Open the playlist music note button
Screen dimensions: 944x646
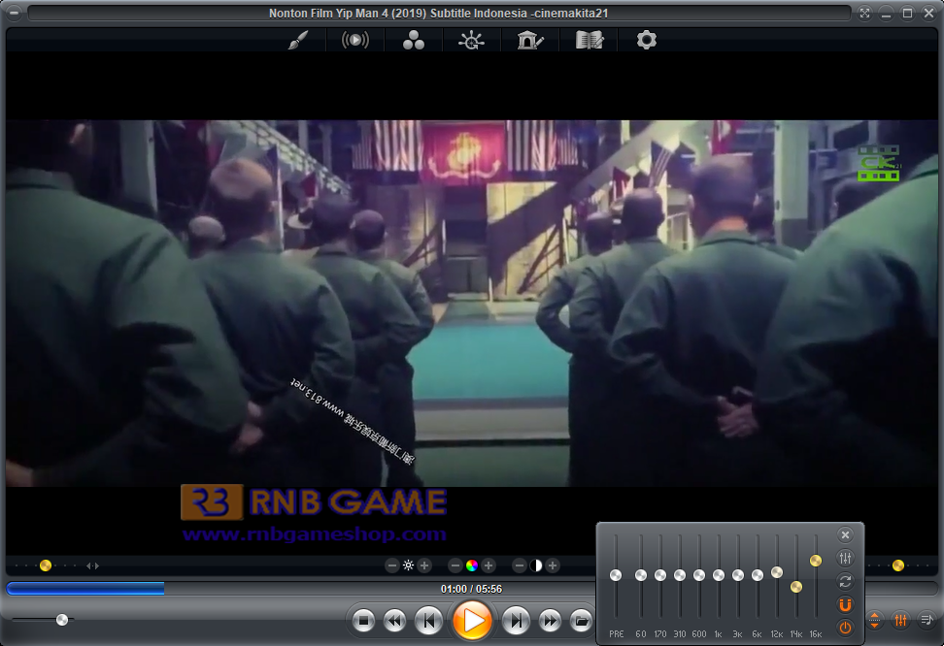[927, 620]
